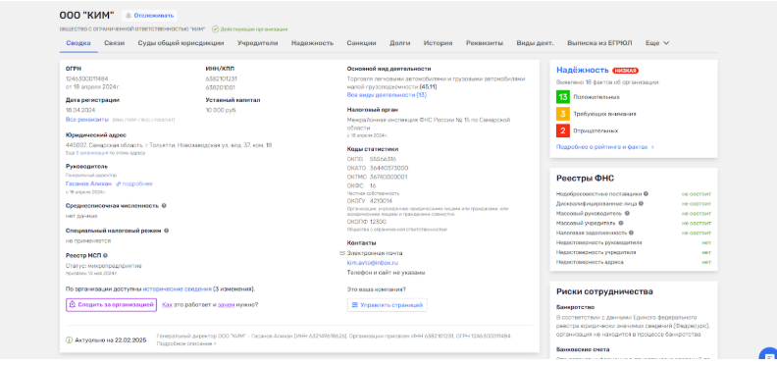Click Недостоверность руководителя row
This screenshot has width=777, height=365.
[634, 242]
